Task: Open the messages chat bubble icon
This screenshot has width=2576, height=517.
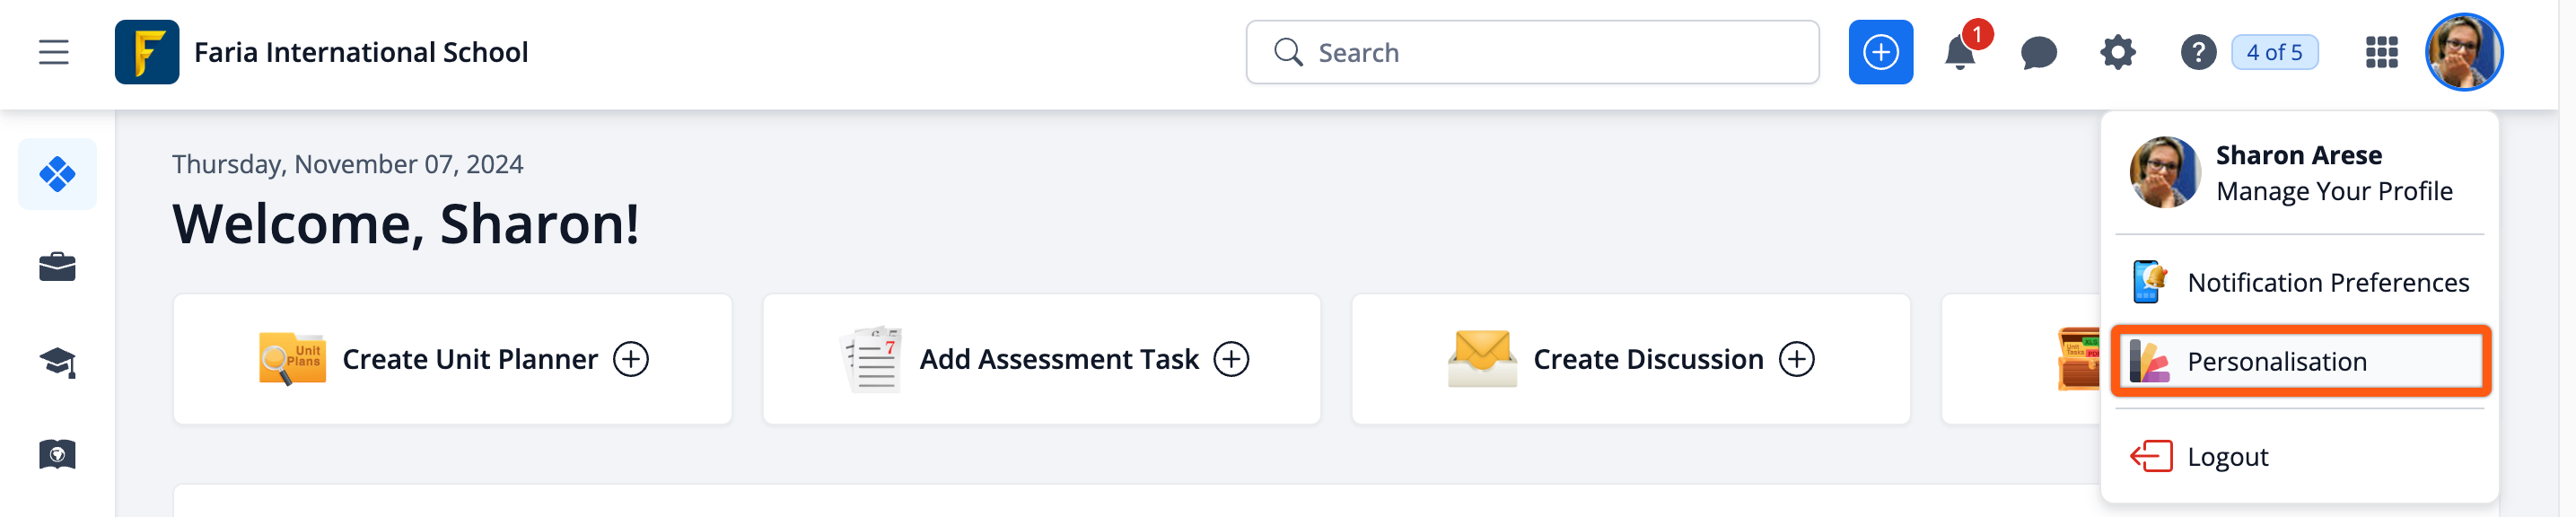Action: [2038, 52]
